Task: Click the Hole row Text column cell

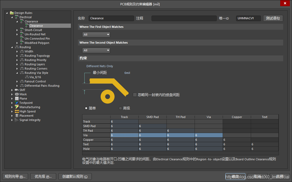Action: click(x=265, y=149)
